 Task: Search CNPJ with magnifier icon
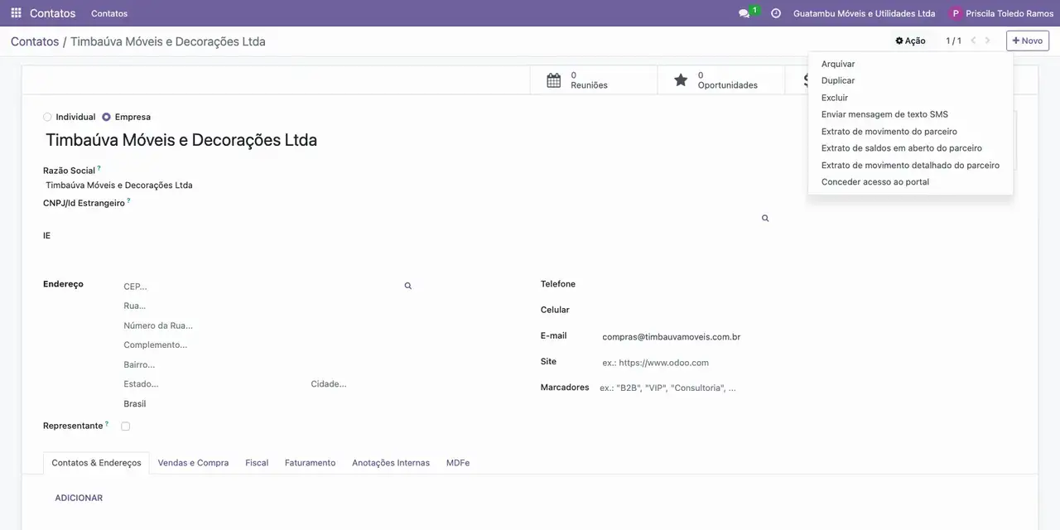coord(765,219)
